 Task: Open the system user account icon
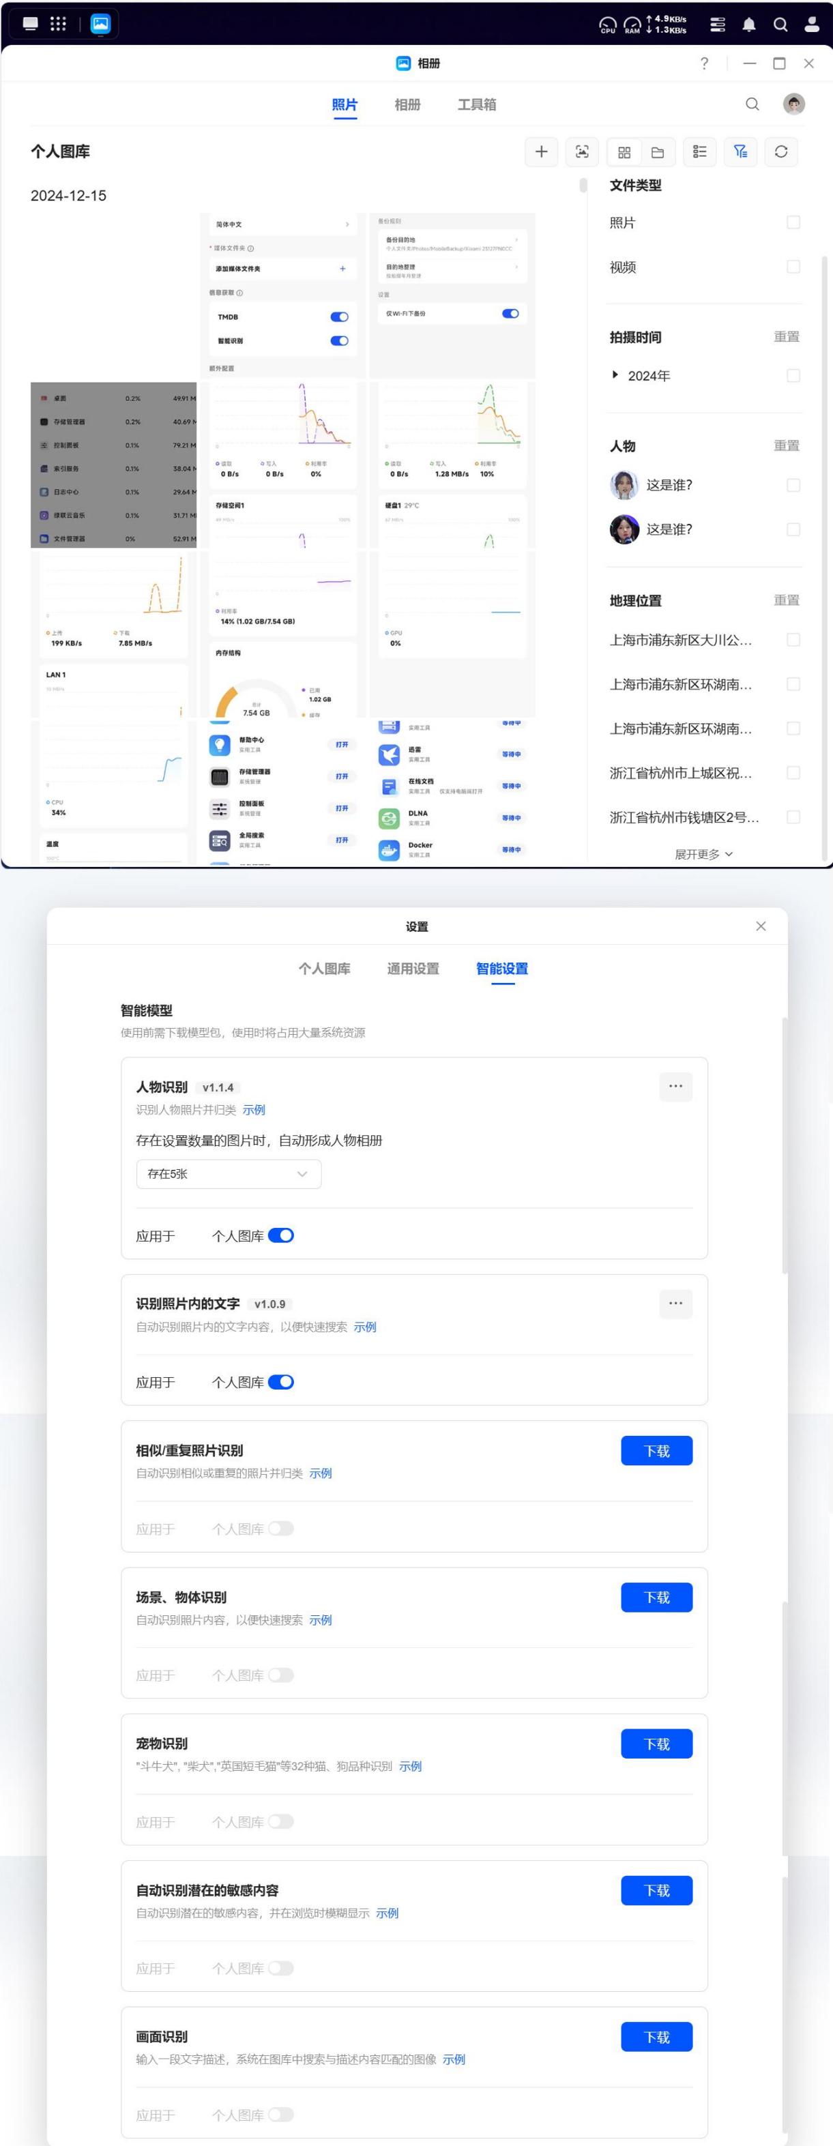[x=811, y=24]
